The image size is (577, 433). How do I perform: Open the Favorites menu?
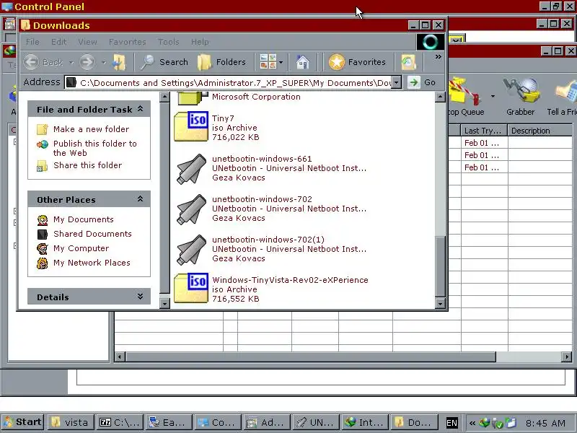pyautogui.click(x=128, y=42)
